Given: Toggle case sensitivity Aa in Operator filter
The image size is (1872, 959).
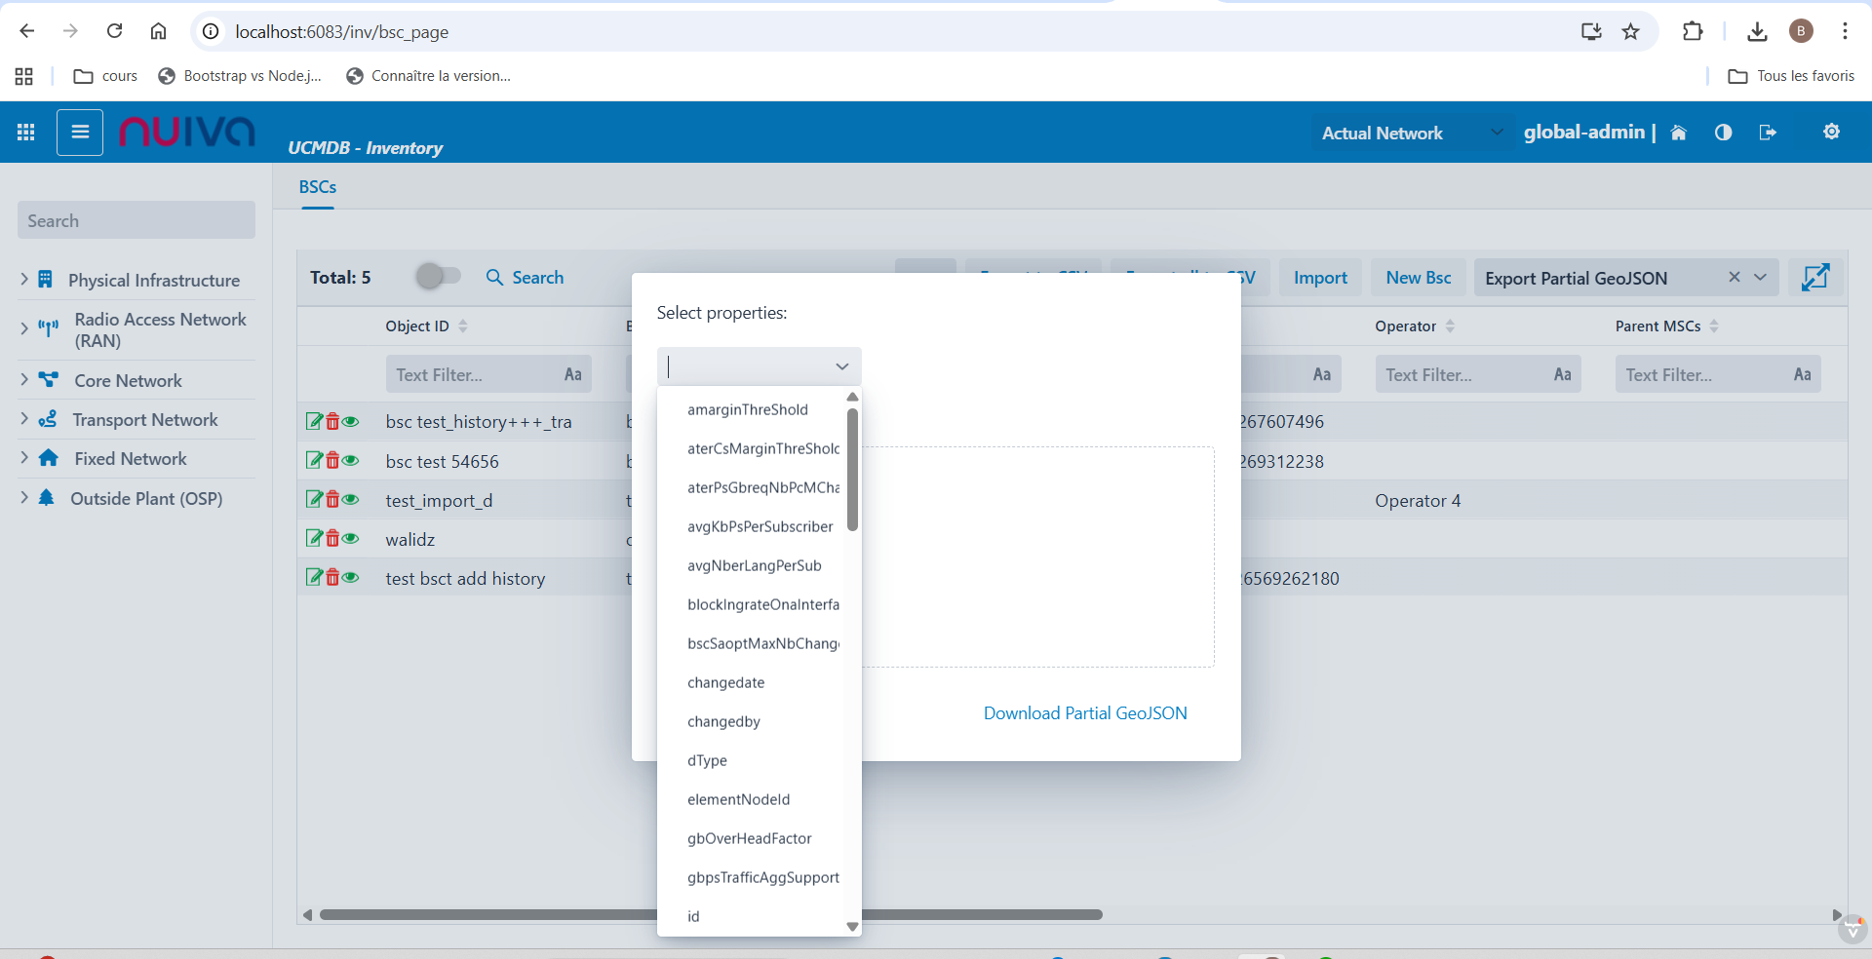Looking at the screenshot, I should click(x=1562, y=375).
